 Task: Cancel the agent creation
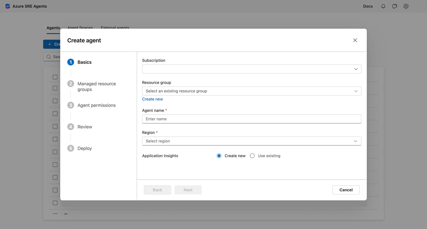[x=346, y=190]
